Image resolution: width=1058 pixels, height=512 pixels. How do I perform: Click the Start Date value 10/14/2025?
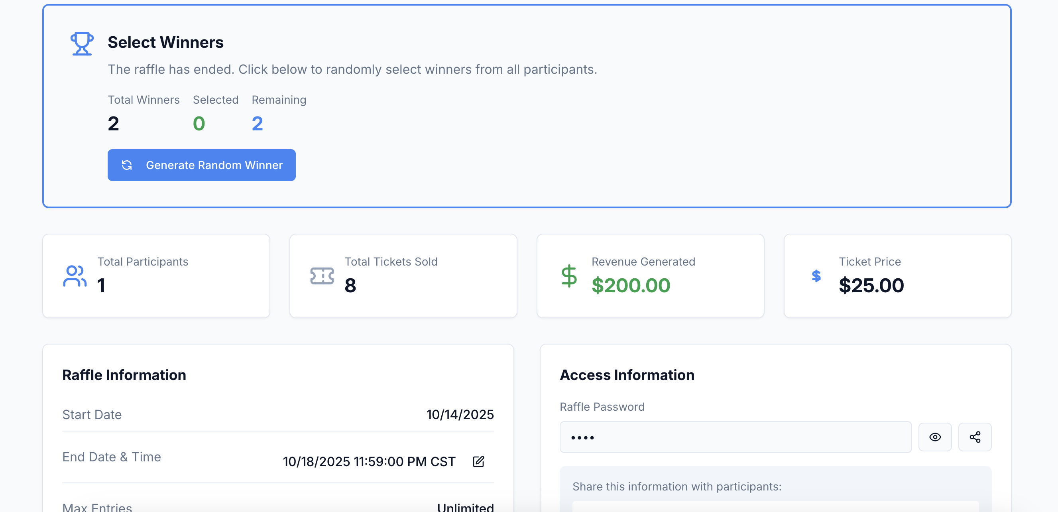(460, 414)
